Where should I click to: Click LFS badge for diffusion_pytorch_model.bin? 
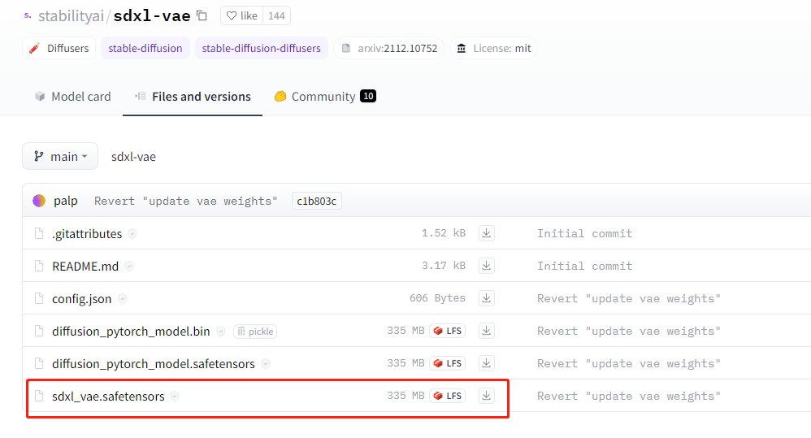coord(448,331)
